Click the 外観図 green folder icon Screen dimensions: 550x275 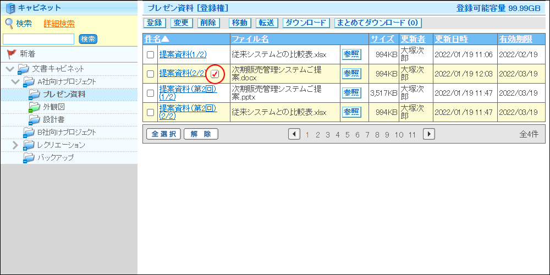point(34,107)
